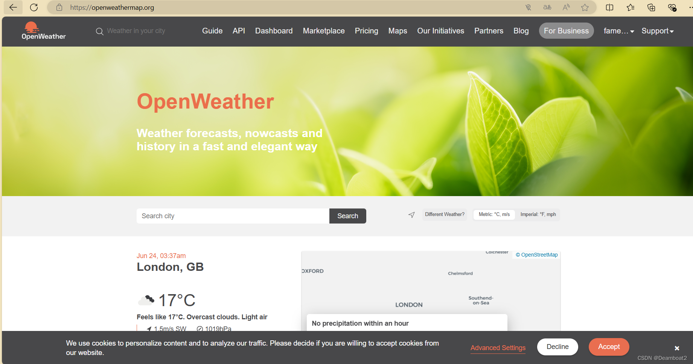Open the OpenStreetMap attribution link

coord(537,255)
